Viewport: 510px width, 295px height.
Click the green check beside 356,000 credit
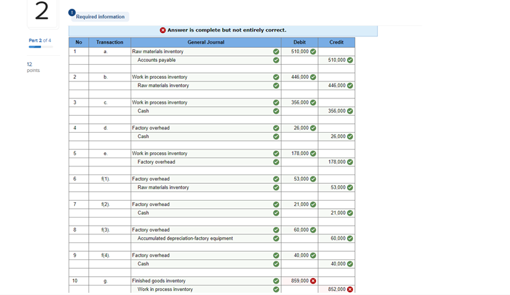click(350, 111)
